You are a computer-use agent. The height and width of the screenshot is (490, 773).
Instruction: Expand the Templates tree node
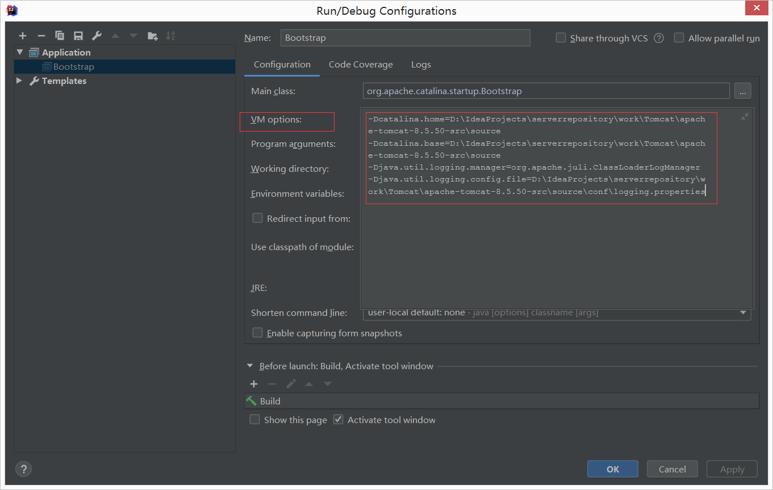pos(19,81)
